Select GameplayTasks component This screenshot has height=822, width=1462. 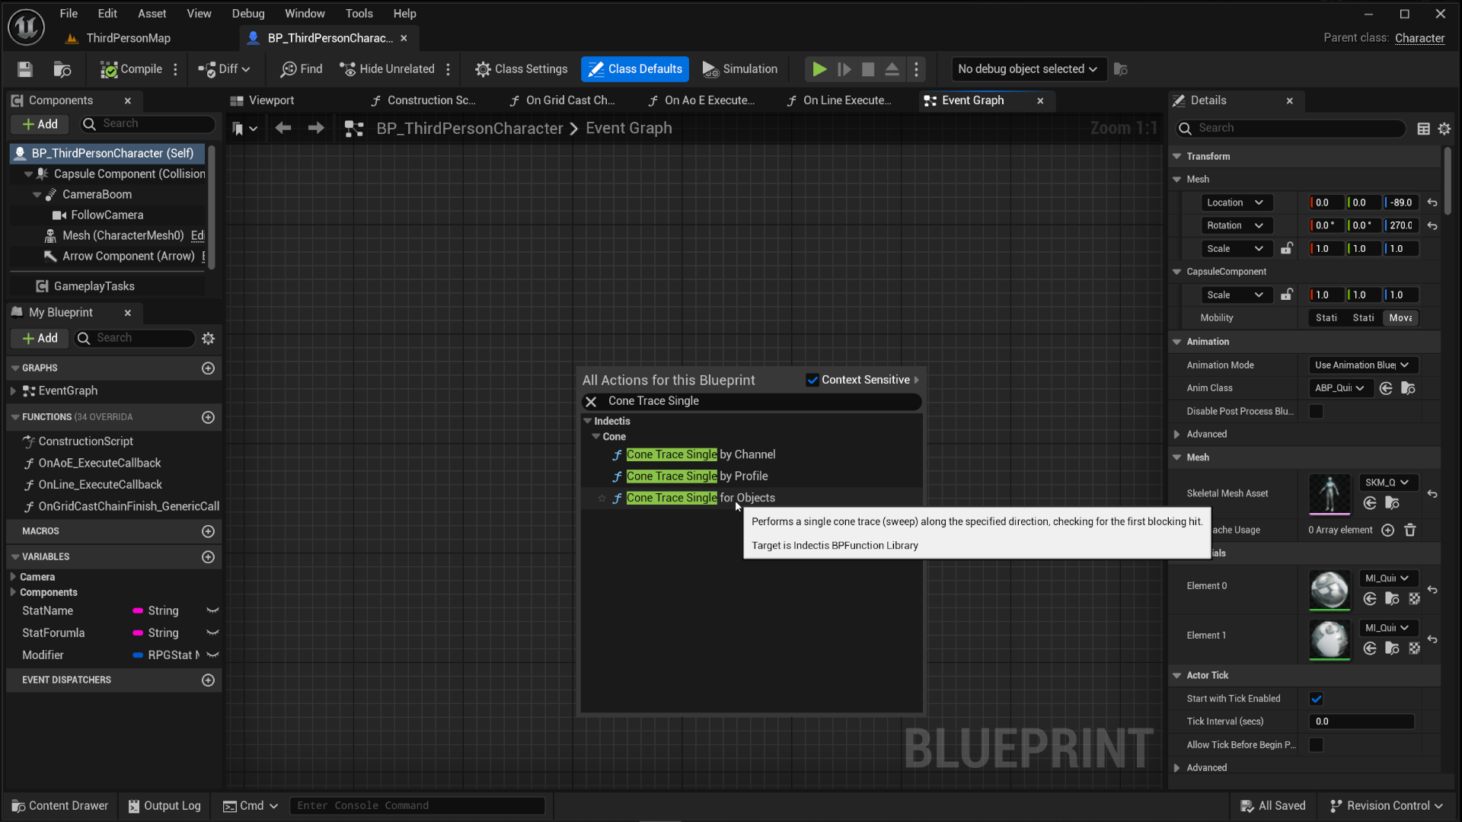point(94,286)
